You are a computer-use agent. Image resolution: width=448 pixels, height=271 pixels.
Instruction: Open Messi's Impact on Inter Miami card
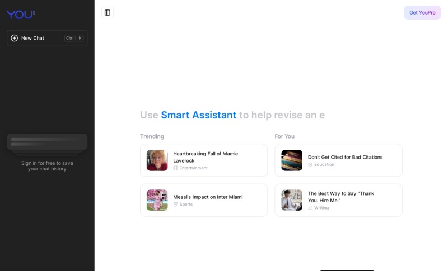[x=204, y=200]
